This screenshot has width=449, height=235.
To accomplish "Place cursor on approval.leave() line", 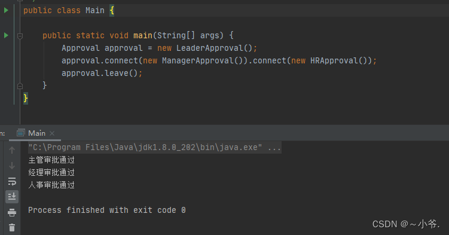I will (102, 74).
